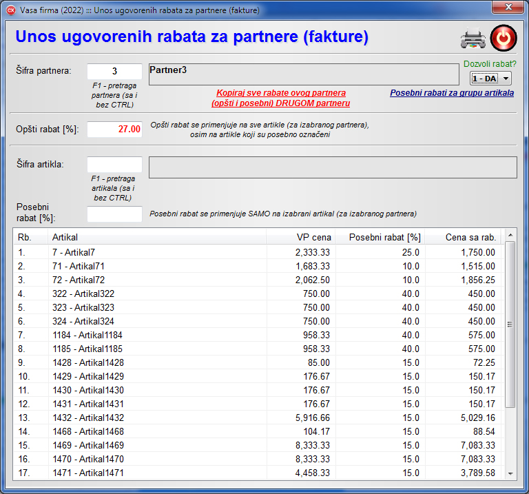Select row 1184 - Artikal1184
529x494 pixels.
259,335
